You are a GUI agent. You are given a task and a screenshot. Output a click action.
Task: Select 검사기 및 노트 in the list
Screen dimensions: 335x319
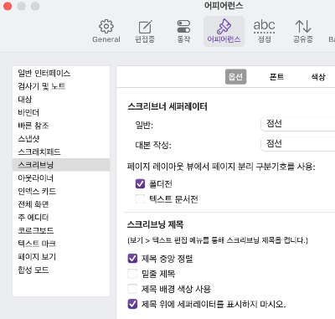coord(61,86)
